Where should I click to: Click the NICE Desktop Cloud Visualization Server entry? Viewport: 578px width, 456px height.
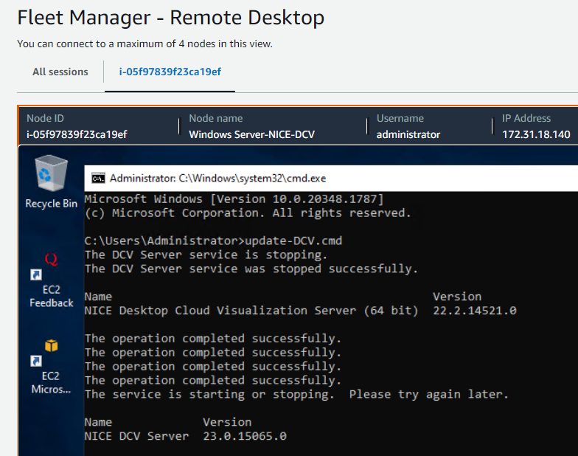coord(252,311)
